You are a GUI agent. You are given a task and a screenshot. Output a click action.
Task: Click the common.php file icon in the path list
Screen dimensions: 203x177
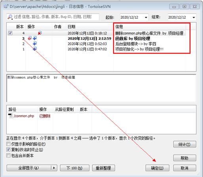[11, 116]
